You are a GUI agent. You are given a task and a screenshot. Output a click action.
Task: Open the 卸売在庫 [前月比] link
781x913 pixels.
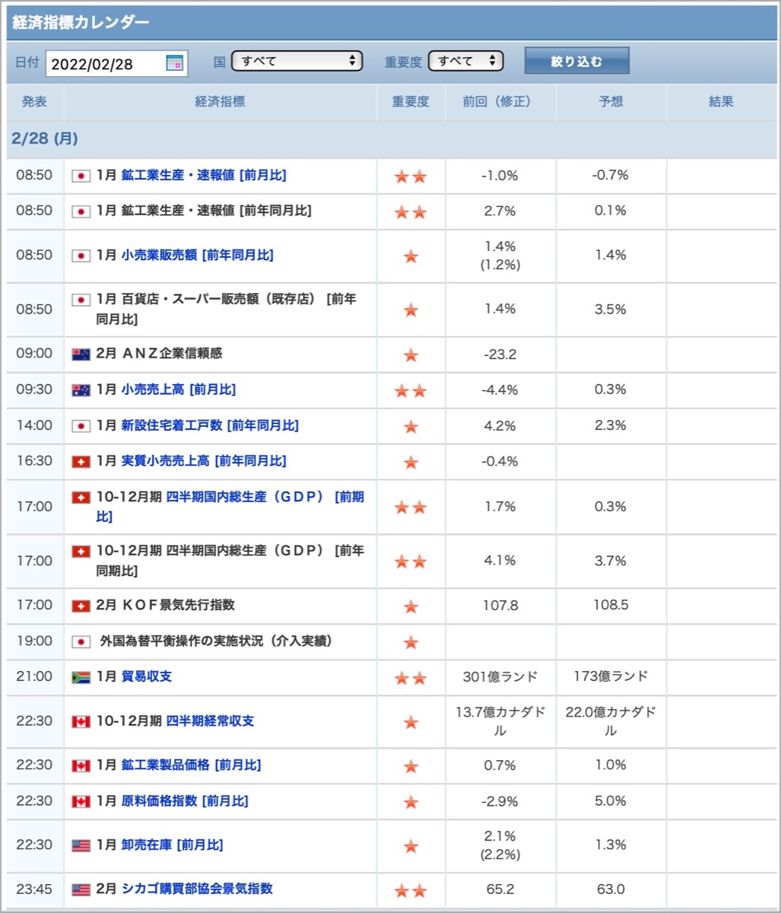[x=172, y=845]
